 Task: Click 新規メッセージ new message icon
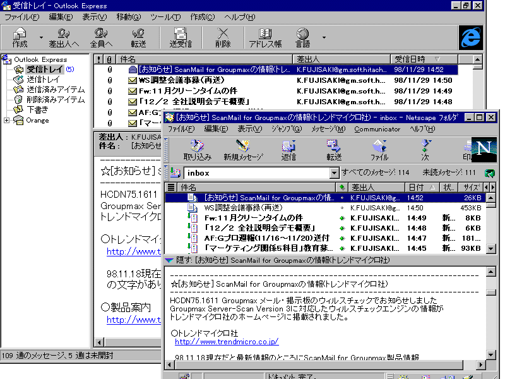[x=243, y=150]
